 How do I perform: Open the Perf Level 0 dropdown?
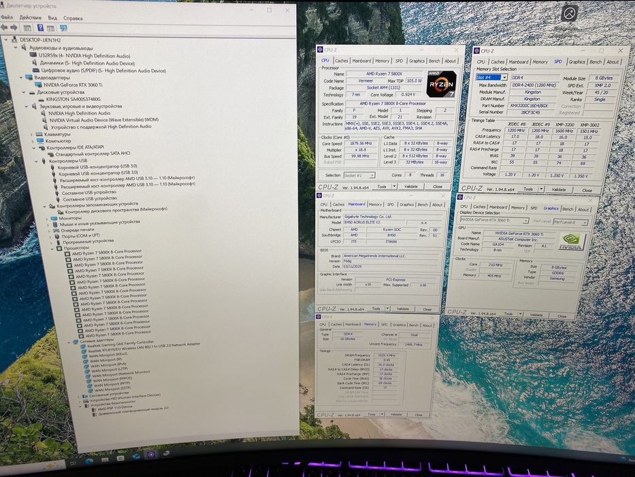tap(584, 222)
